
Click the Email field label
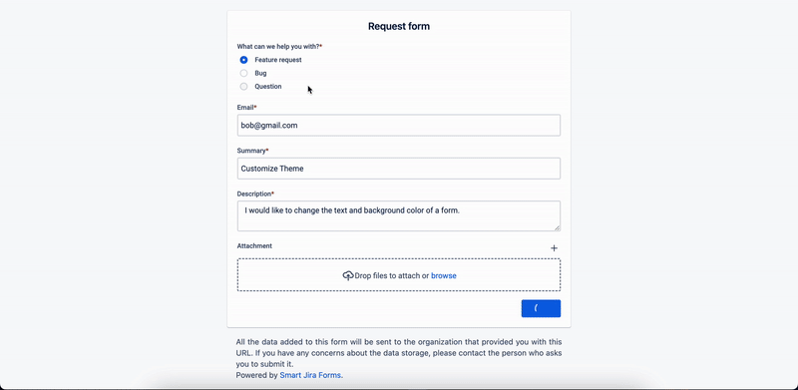click(x=246, y=108)
